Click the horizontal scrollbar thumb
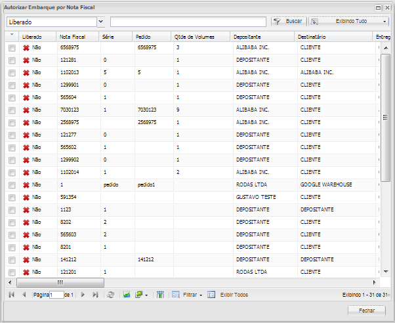Viewport: 395px width, 323px height. pyautogui.click(x=60, y=282)
